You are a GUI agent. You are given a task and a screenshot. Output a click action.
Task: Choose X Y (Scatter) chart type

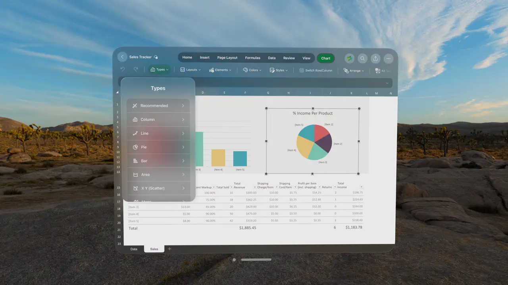[x=158, y=188]
